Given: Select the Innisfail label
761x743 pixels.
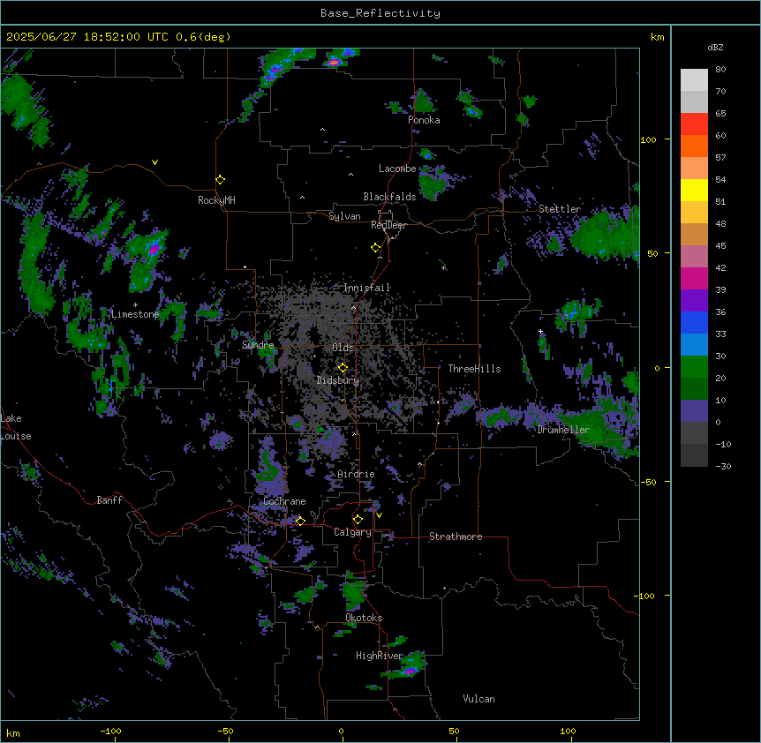Looking at the screenshot, I should [x=367, y=288].
